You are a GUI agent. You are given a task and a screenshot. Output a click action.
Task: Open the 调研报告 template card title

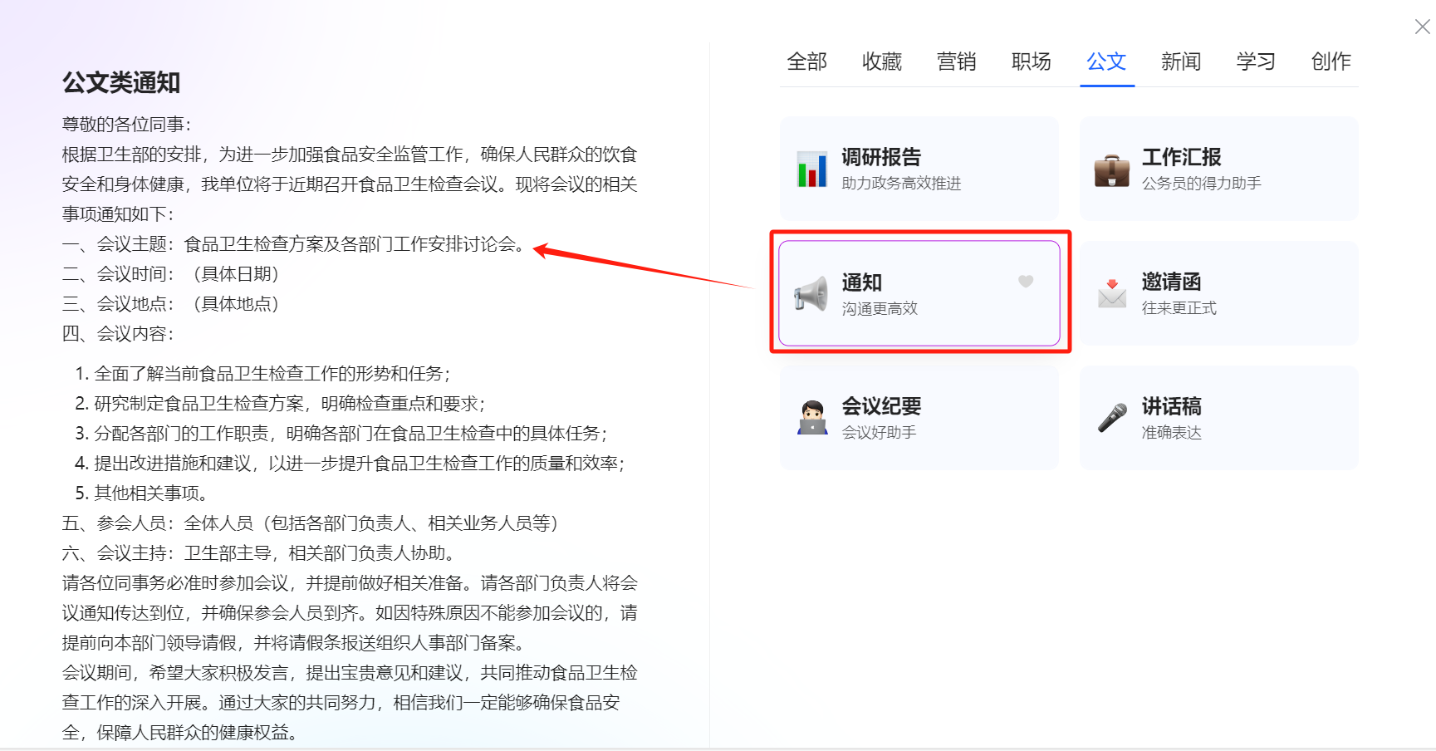click(881, 157)
